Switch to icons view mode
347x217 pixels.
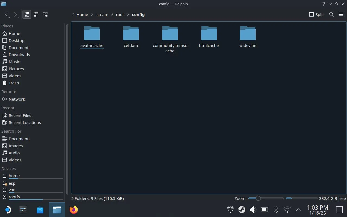coord(27,14)
